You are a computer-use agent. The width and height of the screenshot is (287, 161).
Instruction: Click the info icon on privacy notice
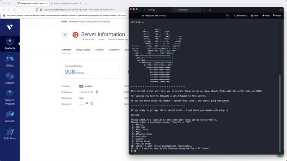coord(4,16)
